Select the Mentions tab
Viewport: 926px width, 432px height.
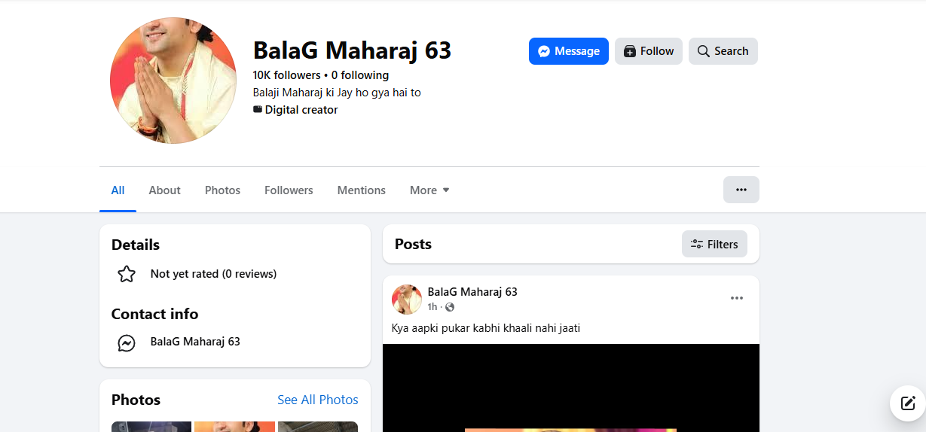click(361, 190)
